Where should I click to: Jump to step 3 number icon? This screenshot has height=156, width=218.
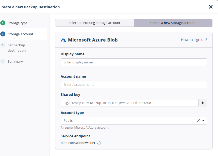(3, 45)
